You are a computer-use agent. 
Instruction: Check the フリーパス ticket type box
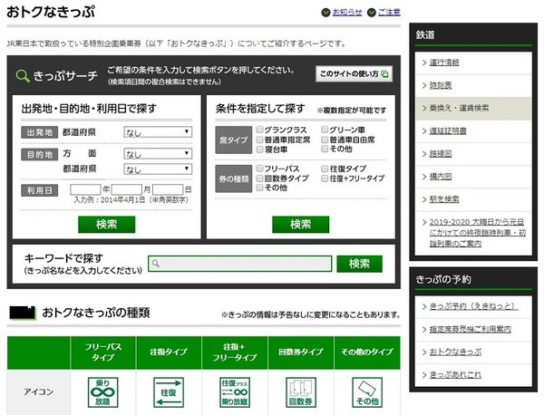259,169
